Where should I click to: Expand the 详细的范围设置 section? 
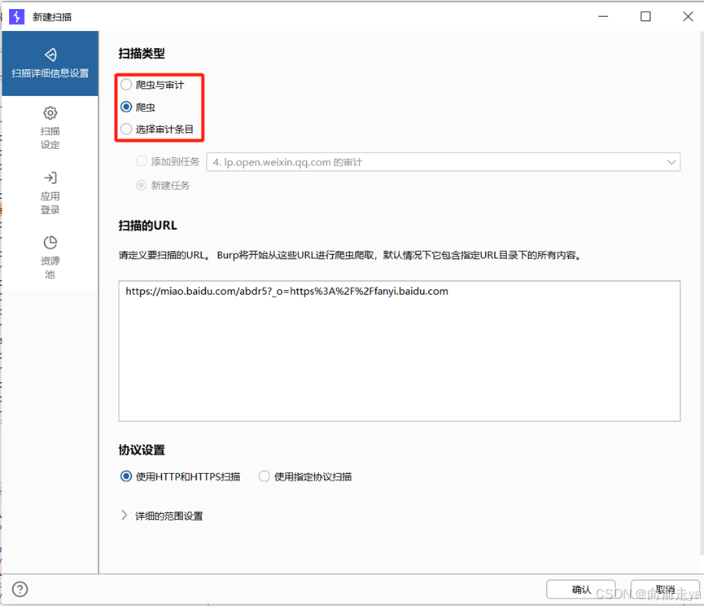click(162, 516)
